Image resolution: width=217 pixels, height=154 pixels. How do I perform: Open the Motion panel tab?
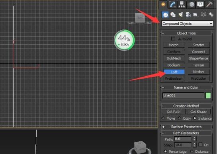pyautogui.click(x=191, y=4)
